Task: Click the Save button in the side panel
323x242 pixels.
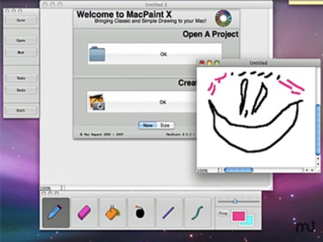Action: click(x=21, y=20)
